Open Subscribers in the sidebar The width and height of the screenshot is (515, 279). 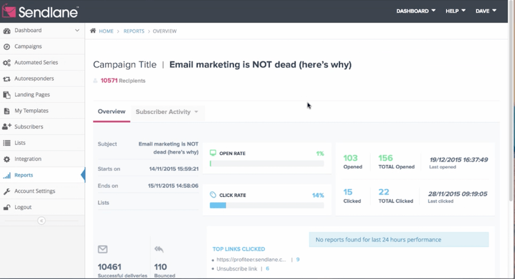coord(42,127)
